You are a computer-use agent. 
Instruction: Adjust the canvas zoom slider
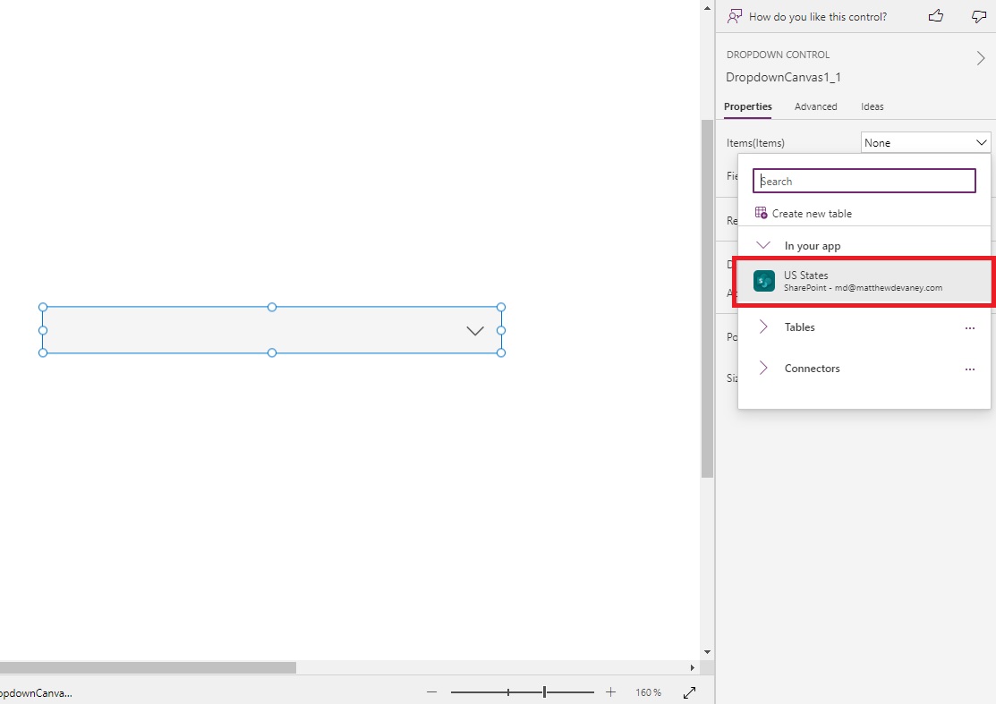click(x=544, y=691)
